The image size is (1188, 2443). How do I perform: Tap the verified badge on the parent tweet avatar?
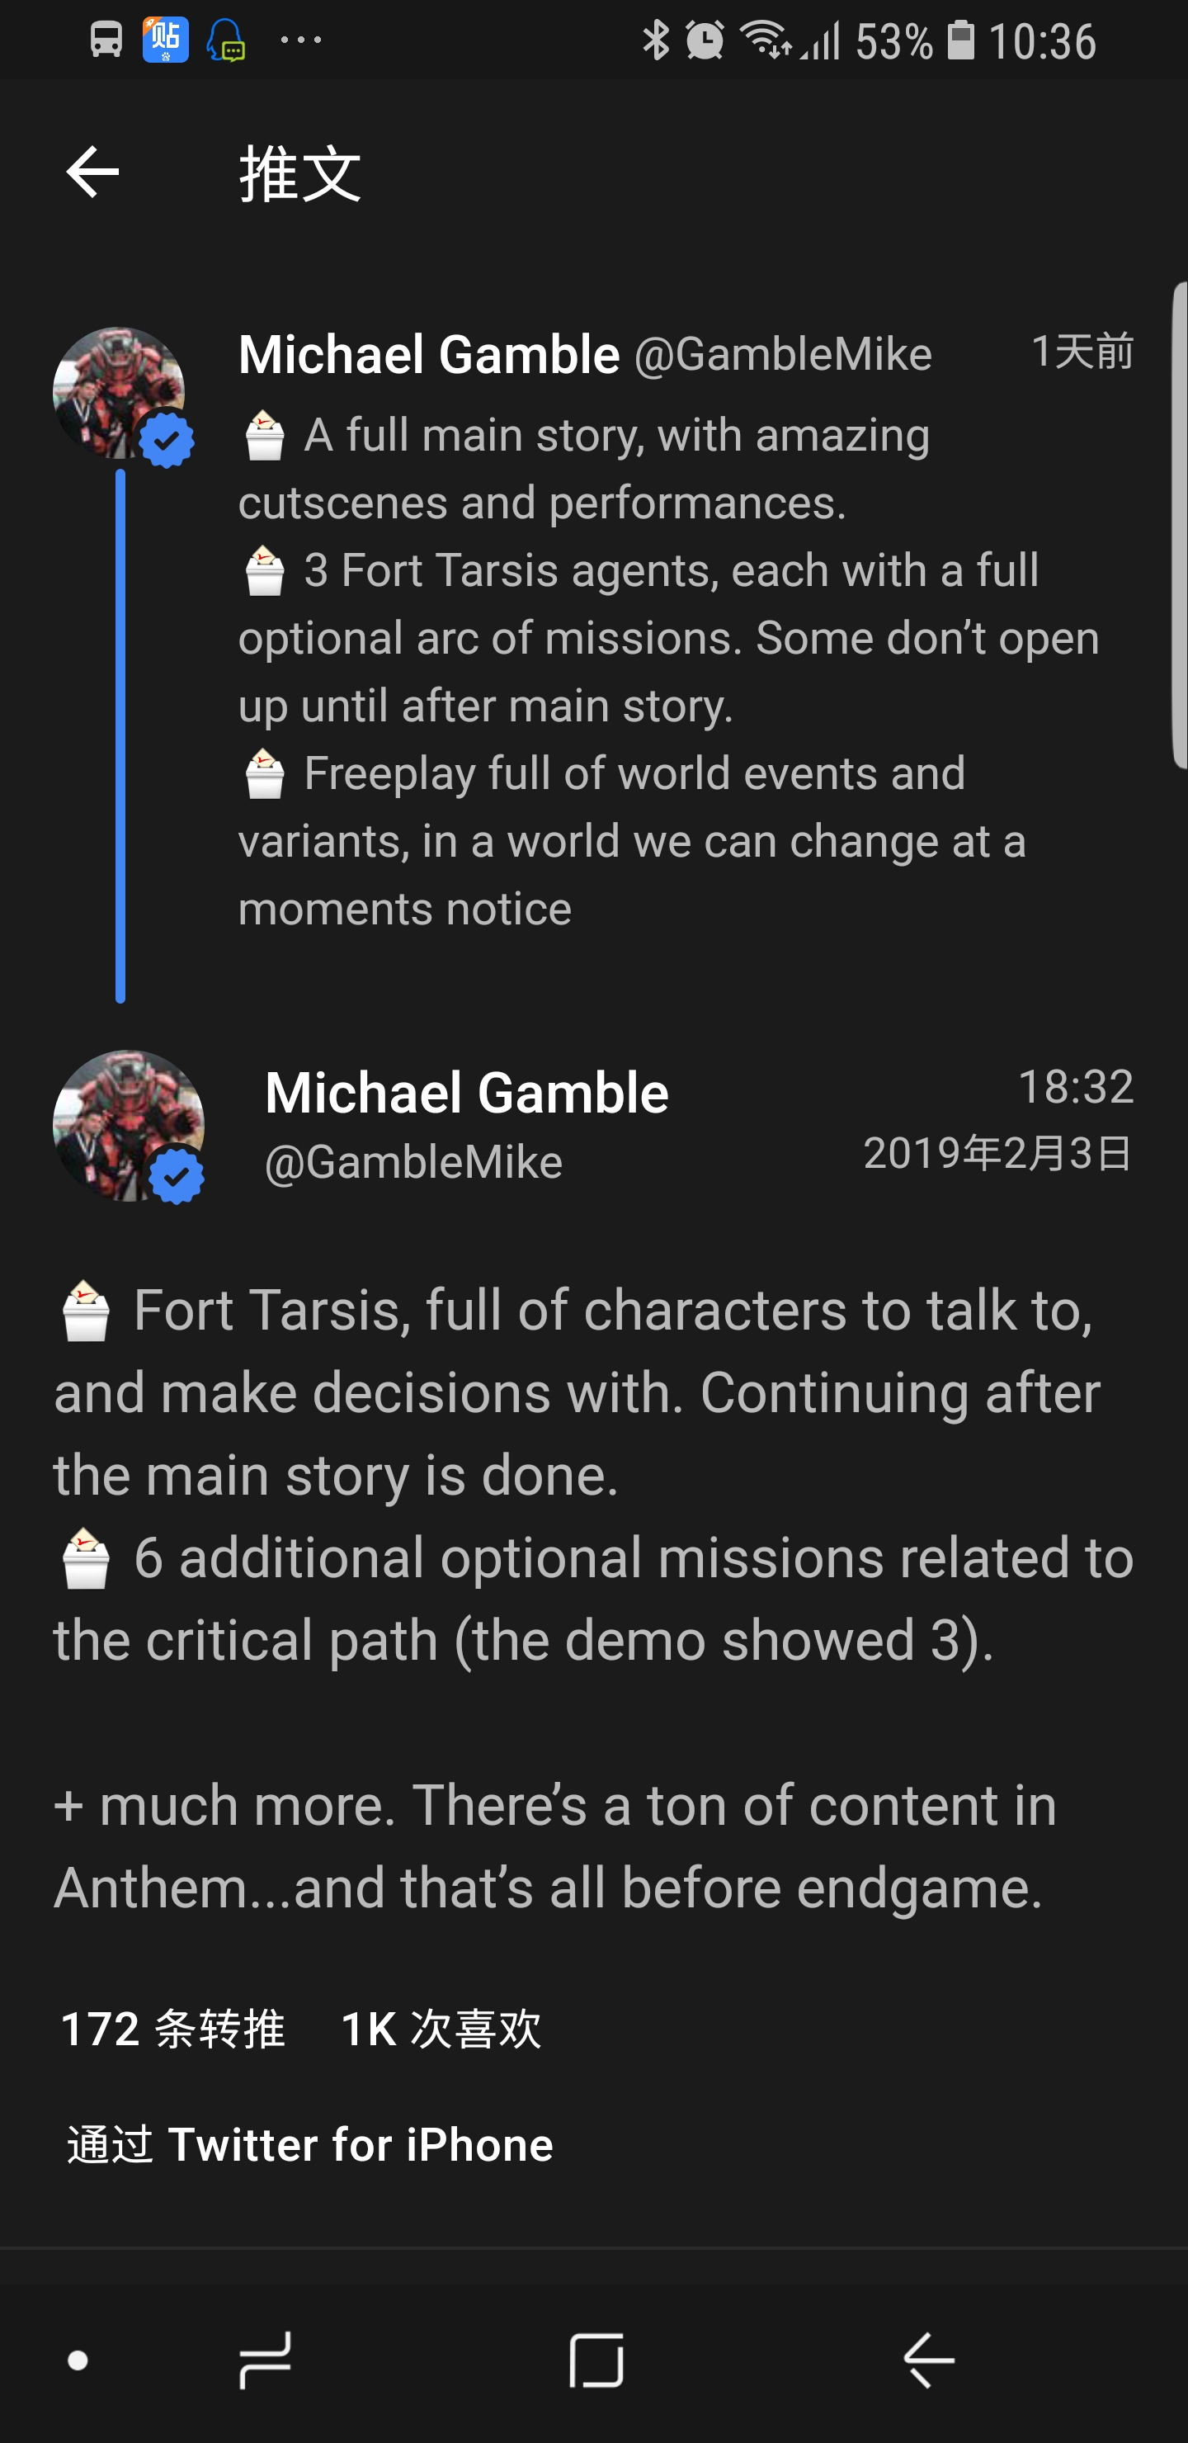click(167, 440)
